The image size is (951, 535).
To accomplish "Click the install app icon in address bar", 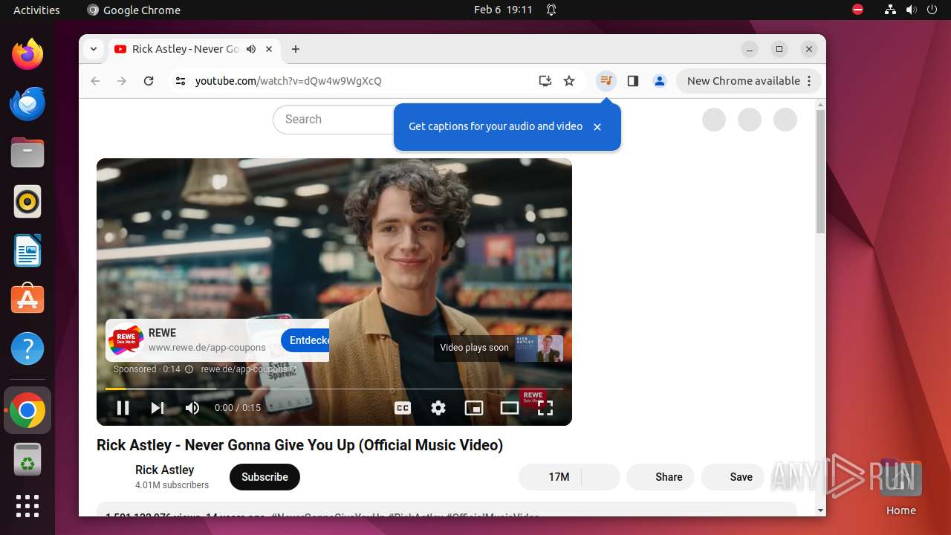I will [545, 81].
